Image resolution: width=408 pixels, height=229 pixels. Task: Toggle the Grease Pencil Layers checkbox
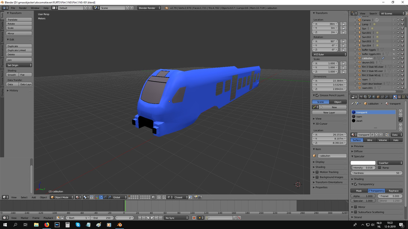[317, 95]
